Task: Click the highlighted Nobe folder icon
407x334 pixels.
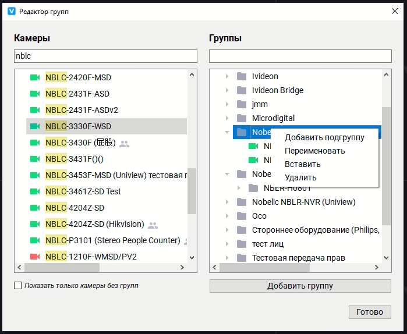Action: coord(242,132)
